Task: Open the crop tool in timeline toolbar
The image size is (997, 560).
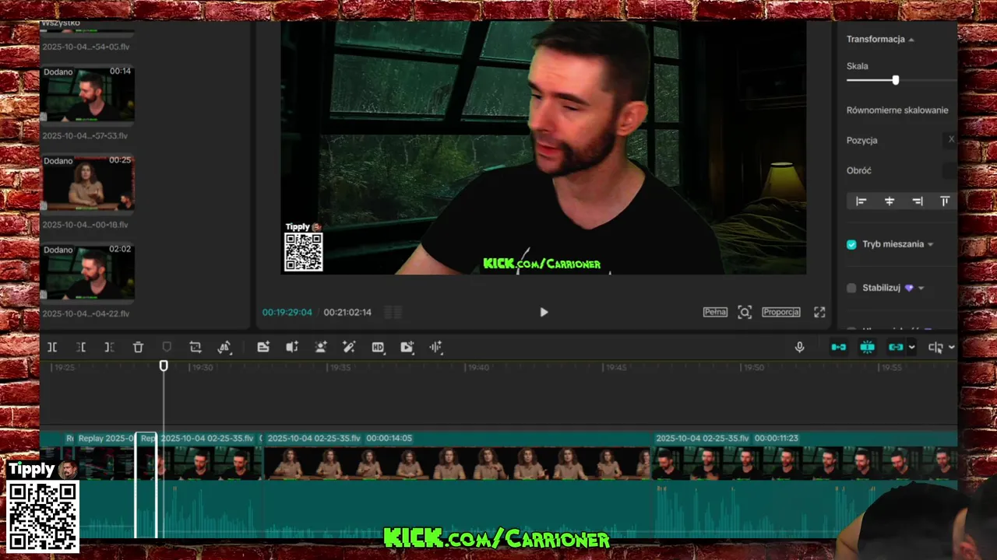Action: click(x=196, y=348)
